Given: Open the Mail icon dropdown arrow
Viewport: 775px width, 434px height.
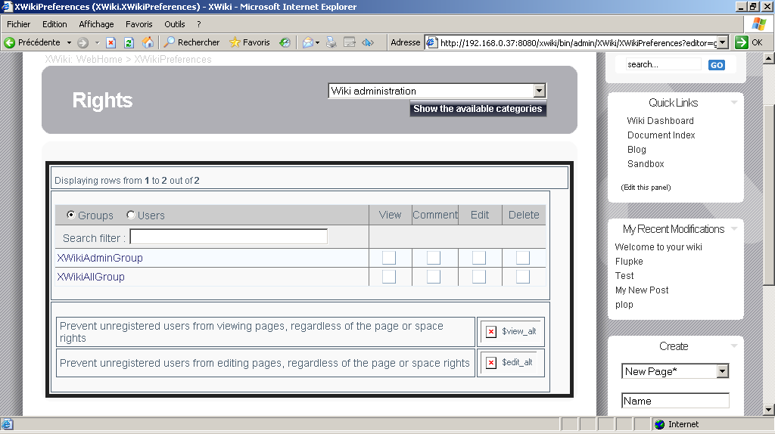Looking at the screenshot, I should tap(317, 43).
